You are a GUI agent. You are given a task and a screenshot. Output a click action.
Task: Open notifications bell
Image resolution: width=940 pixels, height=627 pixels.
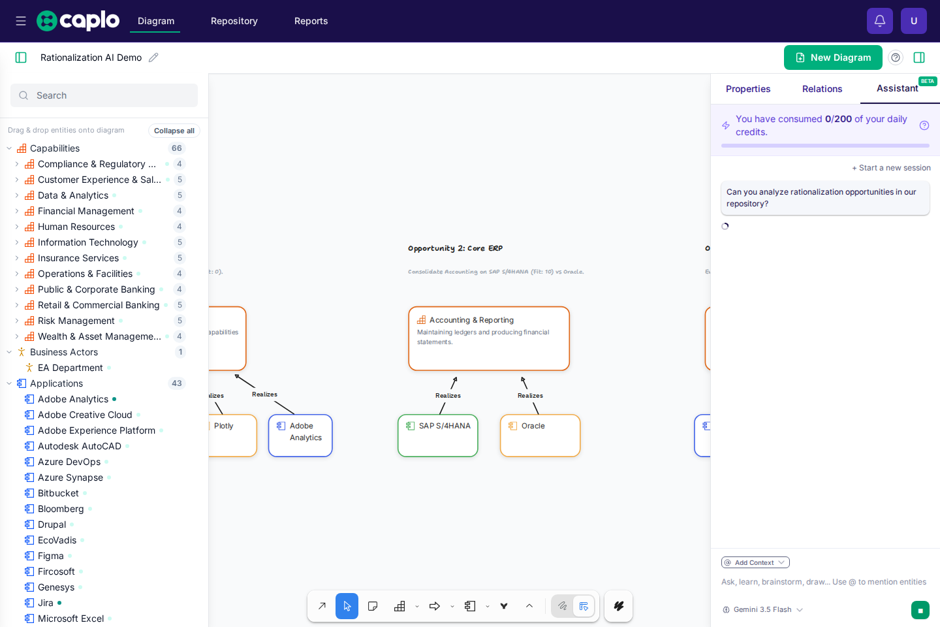pyautogui.click(x=880, y=21)
